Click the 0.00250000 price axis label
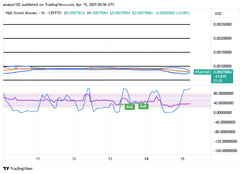This screenshot has width=243, height=174. coord(223,24)
